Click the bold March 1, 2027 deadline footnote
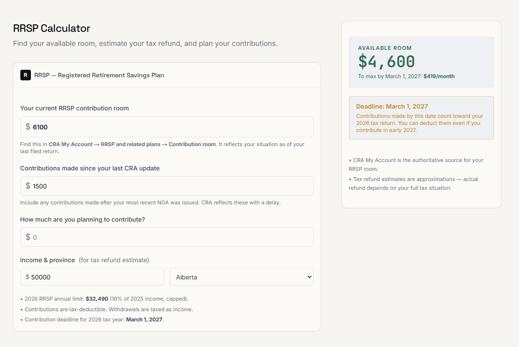 [144, 320]
